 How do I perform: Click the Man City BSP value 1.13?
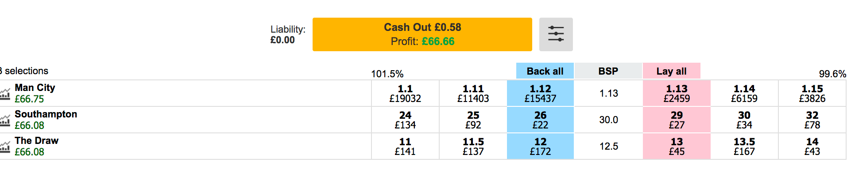click(608, 93)
